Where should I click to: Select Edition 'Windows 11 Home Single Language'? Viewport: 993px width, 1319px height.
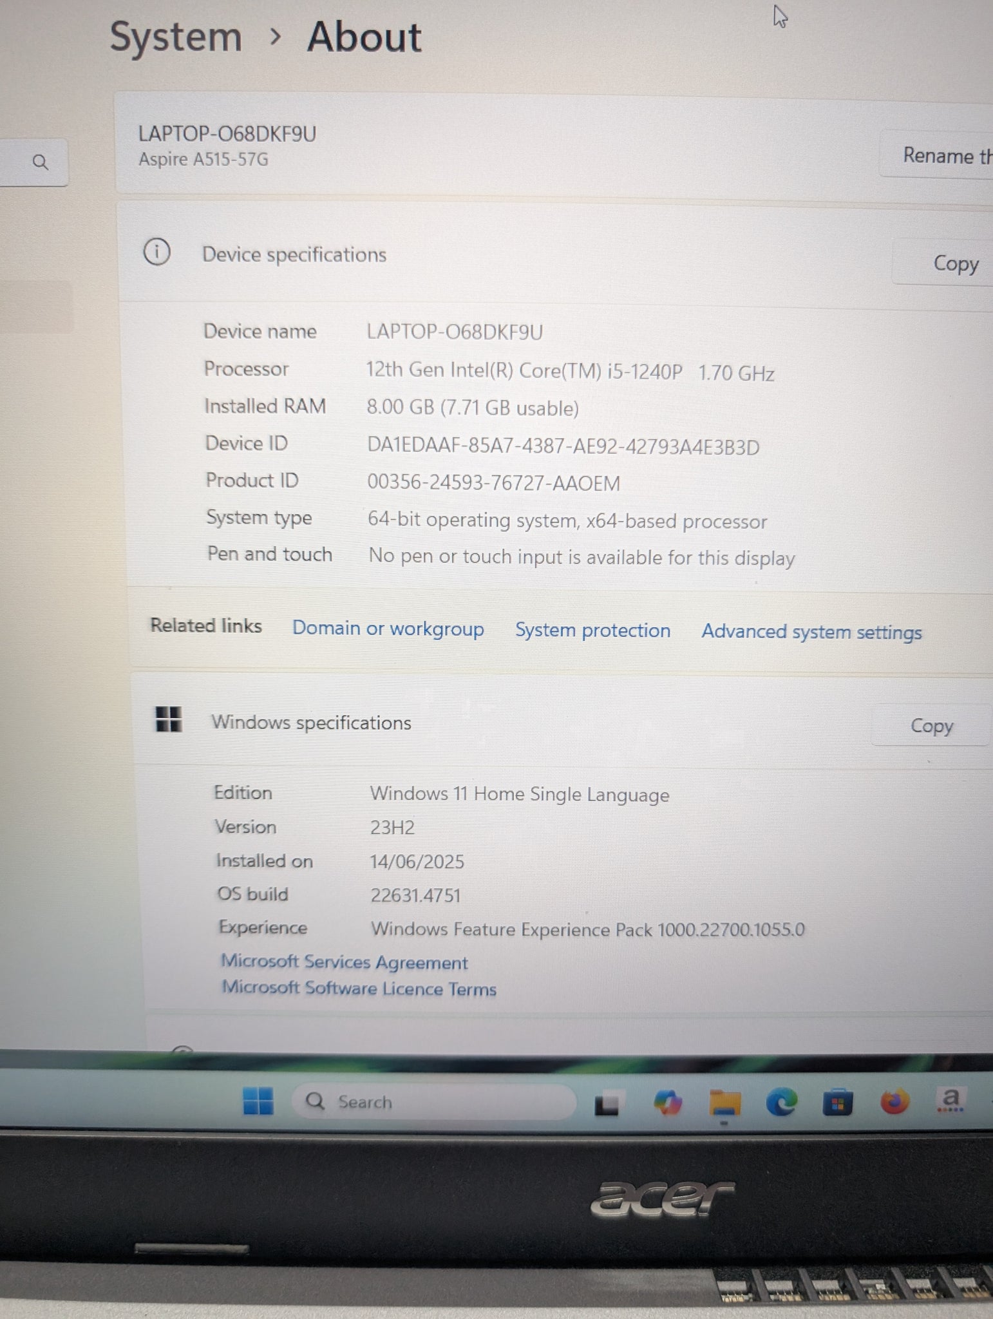tap(520, 794)
